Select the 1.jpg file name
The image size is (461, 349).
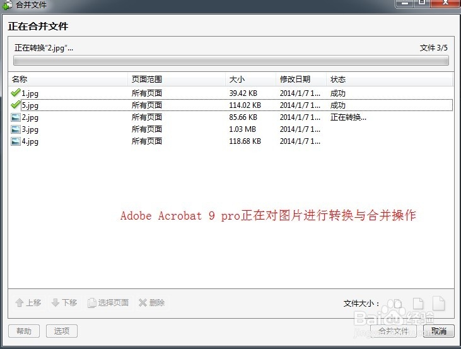30,93
